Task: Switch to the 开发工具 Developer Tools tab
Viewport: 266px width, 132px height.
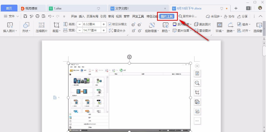Action: (138, 16)
